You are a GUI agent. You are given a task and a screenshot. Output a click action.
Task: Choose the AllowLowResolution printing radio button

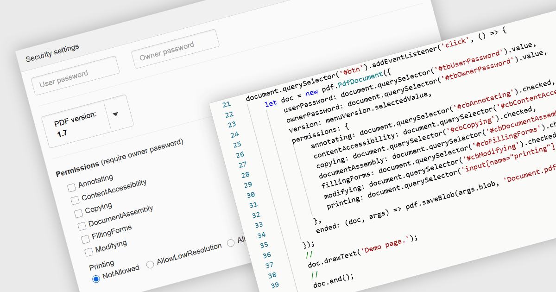click(150, 264)
